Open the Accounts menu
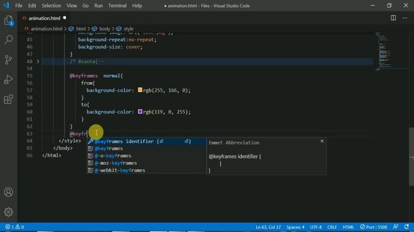Screen dimensions: 414x232 [x=8, y=192]
